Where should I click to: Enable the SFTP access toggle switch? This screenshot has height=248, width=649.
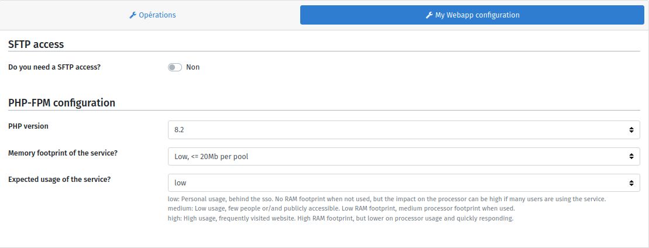(175, 67)
